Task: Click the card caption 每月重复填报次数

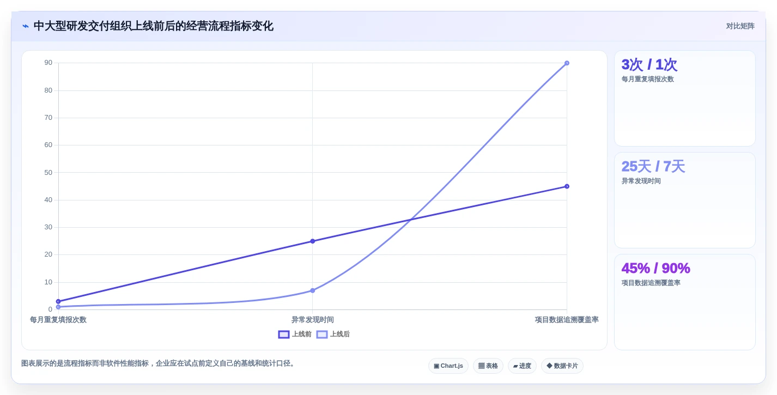Action: tap(648, 79)
